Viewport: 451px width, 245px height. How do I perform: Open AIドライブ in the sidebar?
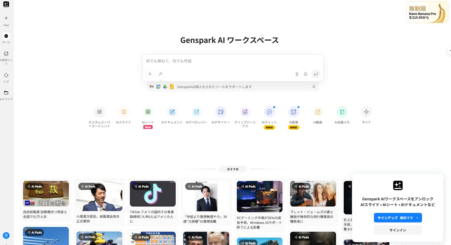click(x=6, y=93)
